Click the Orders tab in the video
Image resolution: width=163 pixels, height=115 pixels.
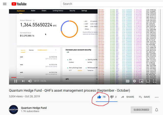click(44, 11)
